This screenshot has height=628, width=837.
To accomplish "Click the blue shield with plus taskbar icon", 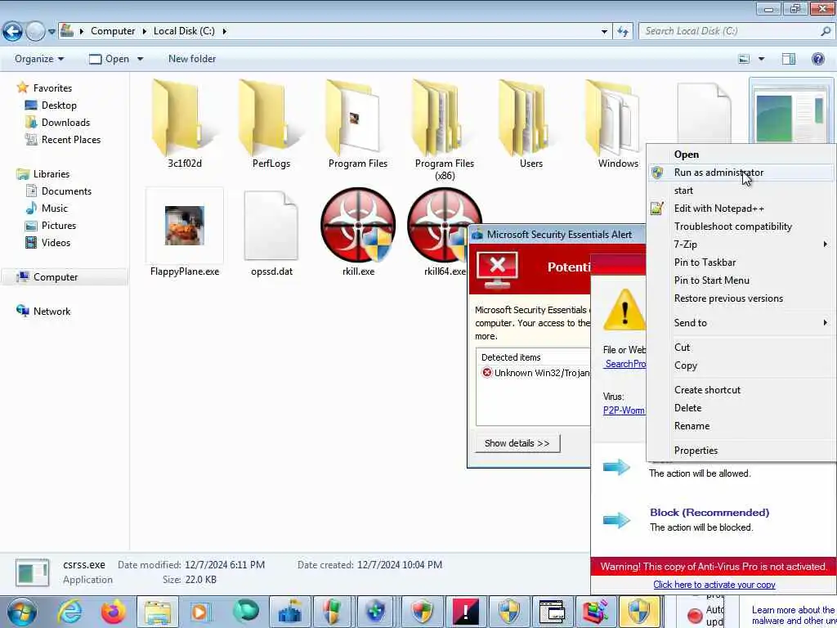I will point(376,612).
